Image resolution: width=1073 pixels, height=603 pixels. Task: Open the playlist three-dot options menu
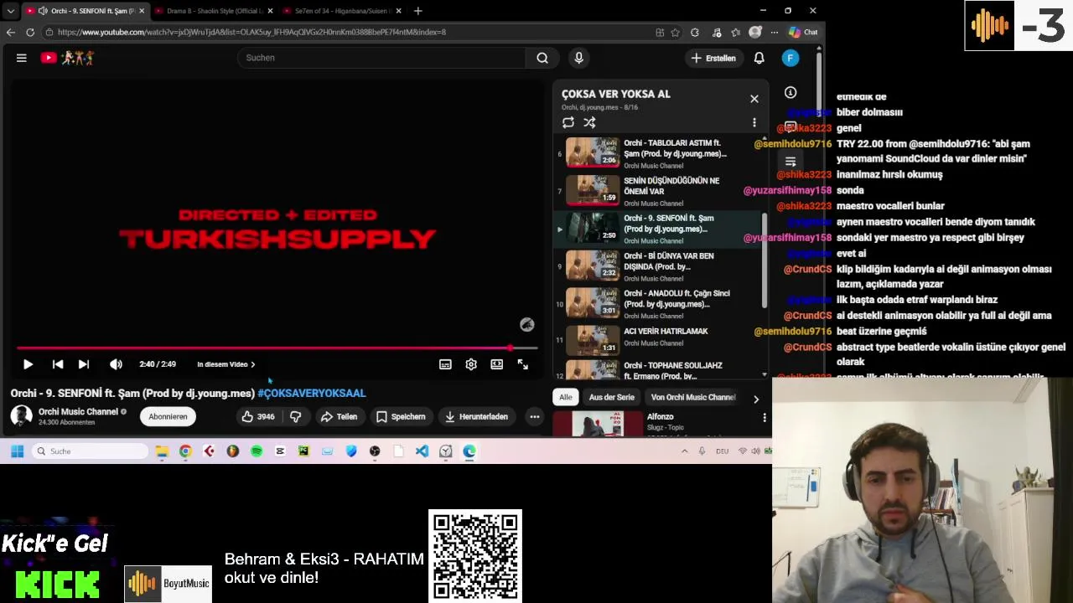[754, 122]
